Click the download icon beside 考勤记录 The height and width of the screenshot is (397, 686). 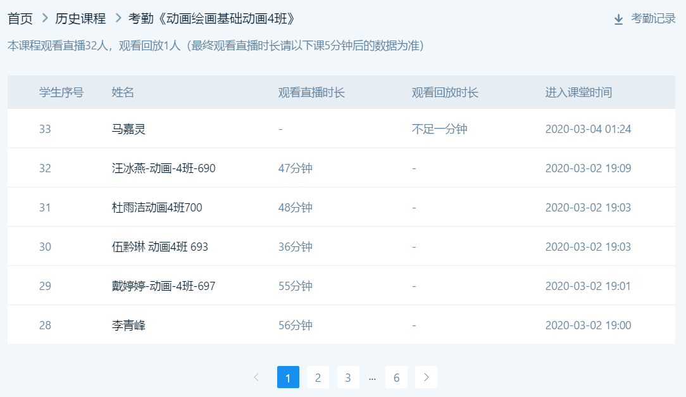(x=619, y=19)
